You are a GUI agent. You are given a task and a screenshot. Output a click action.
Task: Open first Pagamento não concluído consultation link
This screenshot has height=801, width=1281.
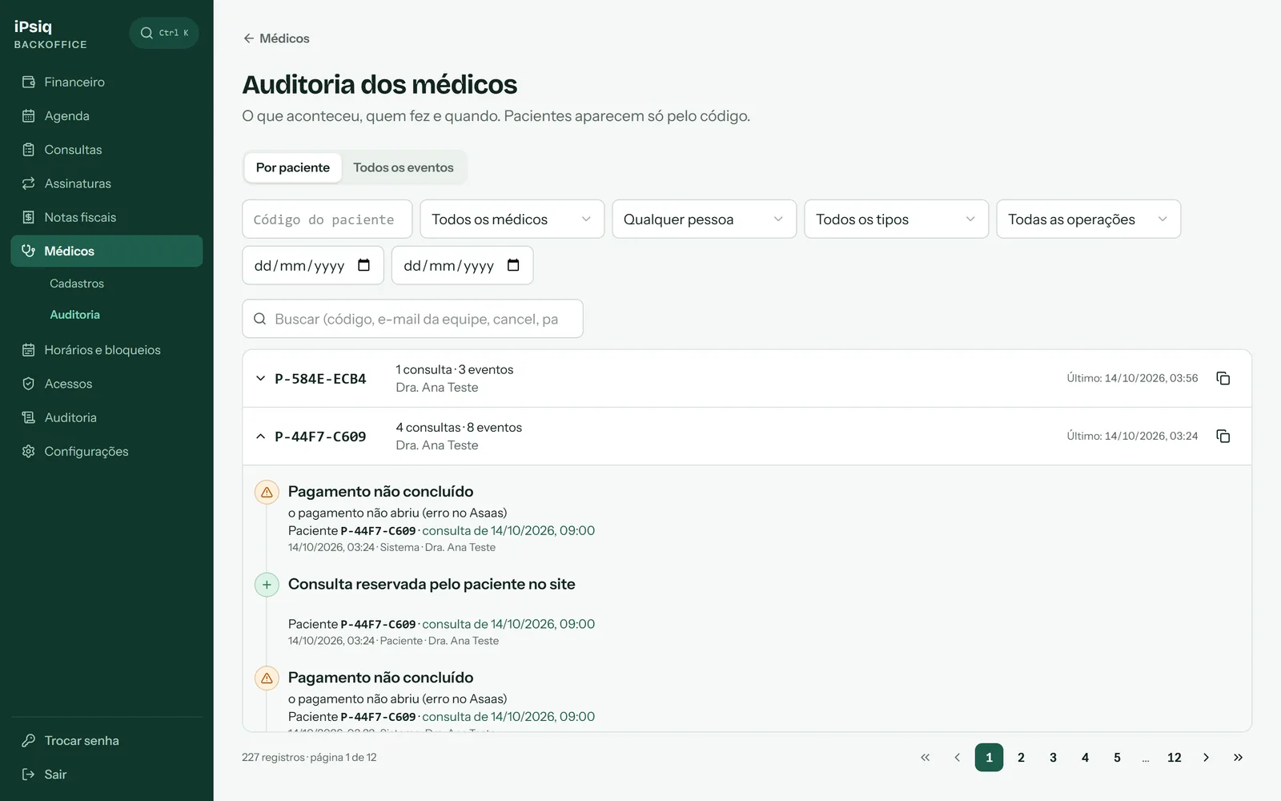508,530
